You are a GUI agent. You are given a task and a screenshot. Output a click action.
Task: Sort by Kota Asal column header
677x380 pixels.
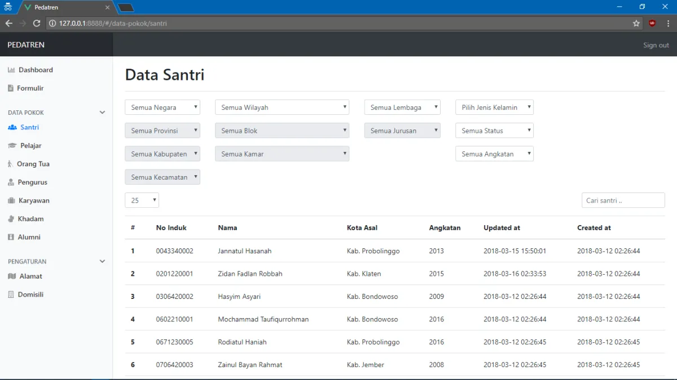(362, 228)
